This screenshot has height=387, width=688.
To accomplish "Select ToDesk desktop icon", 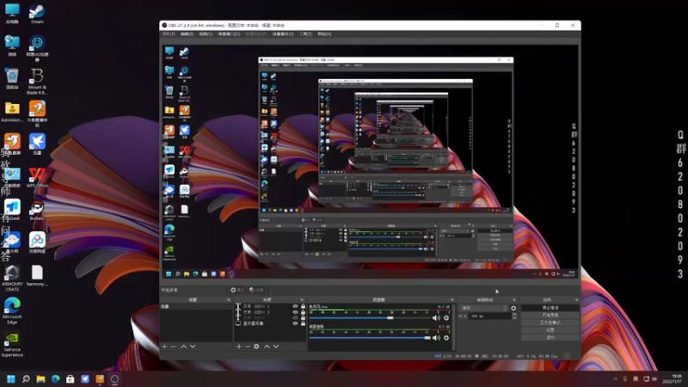I will click(12, 210).
